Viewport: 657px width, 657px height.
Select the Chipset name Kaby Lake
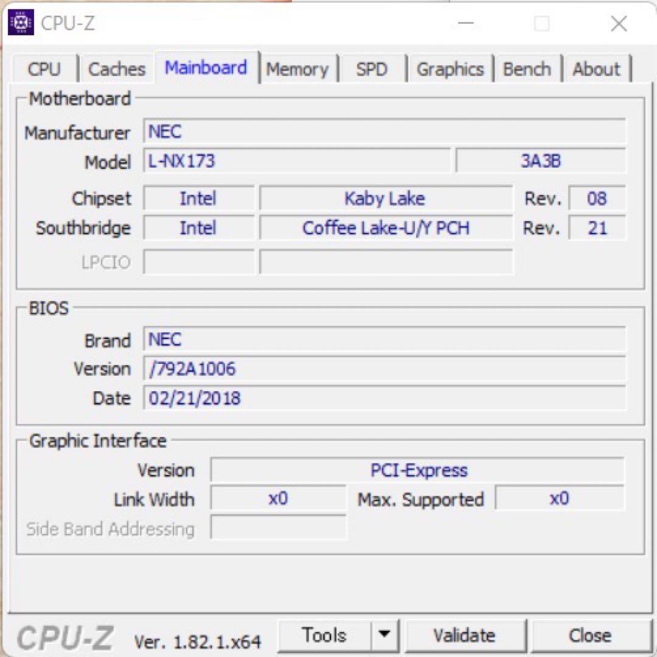[x=385, y=198]
